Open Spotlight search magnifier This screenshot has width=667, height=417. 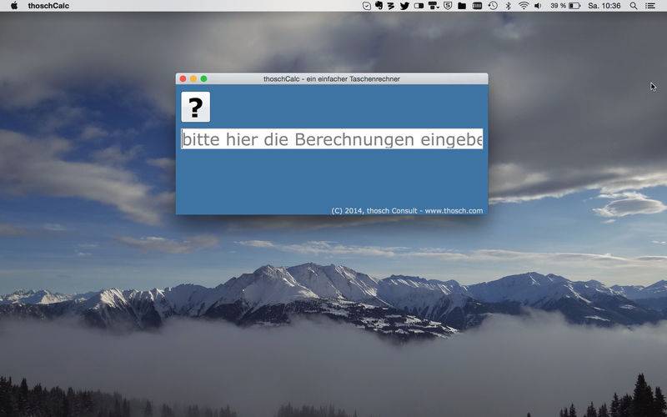click(634, 6)
